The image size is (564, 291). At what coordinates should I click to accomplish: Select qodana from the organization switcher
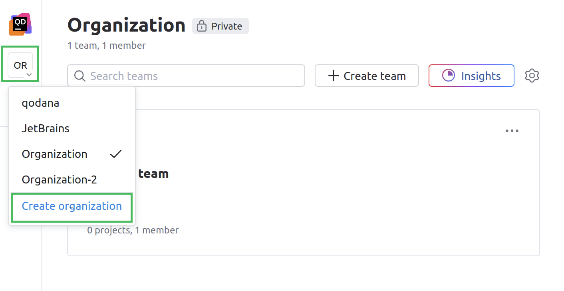40,103
